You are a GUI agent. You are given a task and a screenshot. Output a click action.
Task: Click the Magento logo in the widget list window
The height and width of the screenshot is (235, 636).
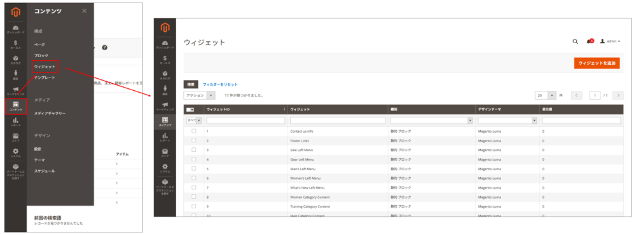tap(165, 28)
